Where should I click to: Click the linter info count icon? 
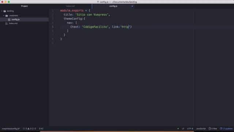click(33, 129)
